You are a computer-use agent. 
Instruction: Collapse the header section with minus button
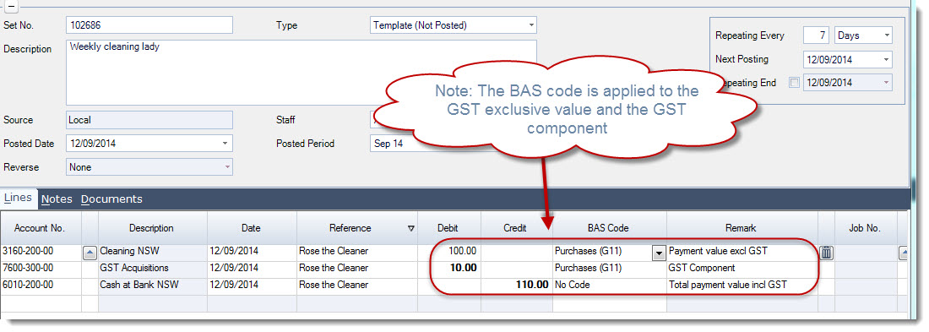point(11,7)
